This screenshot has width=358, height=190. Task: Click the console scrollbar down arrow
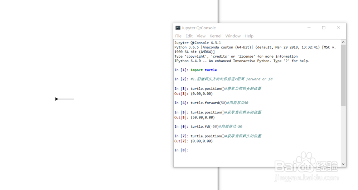tap(343, 164)
